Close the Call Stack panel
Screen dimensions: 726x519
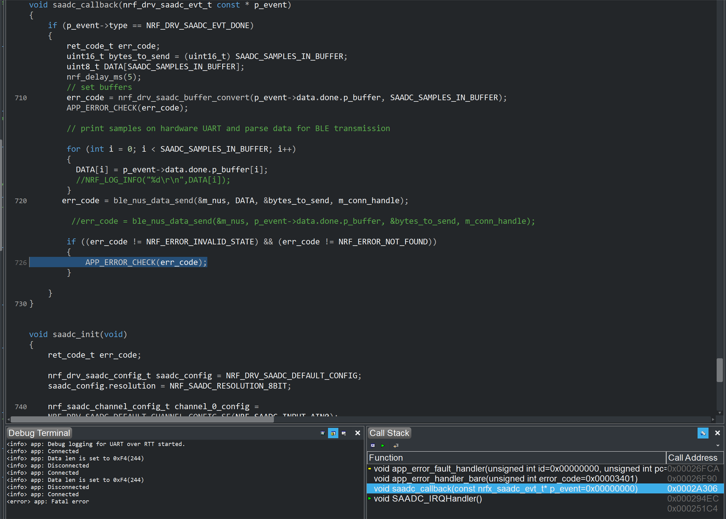(x=717, y=433)
